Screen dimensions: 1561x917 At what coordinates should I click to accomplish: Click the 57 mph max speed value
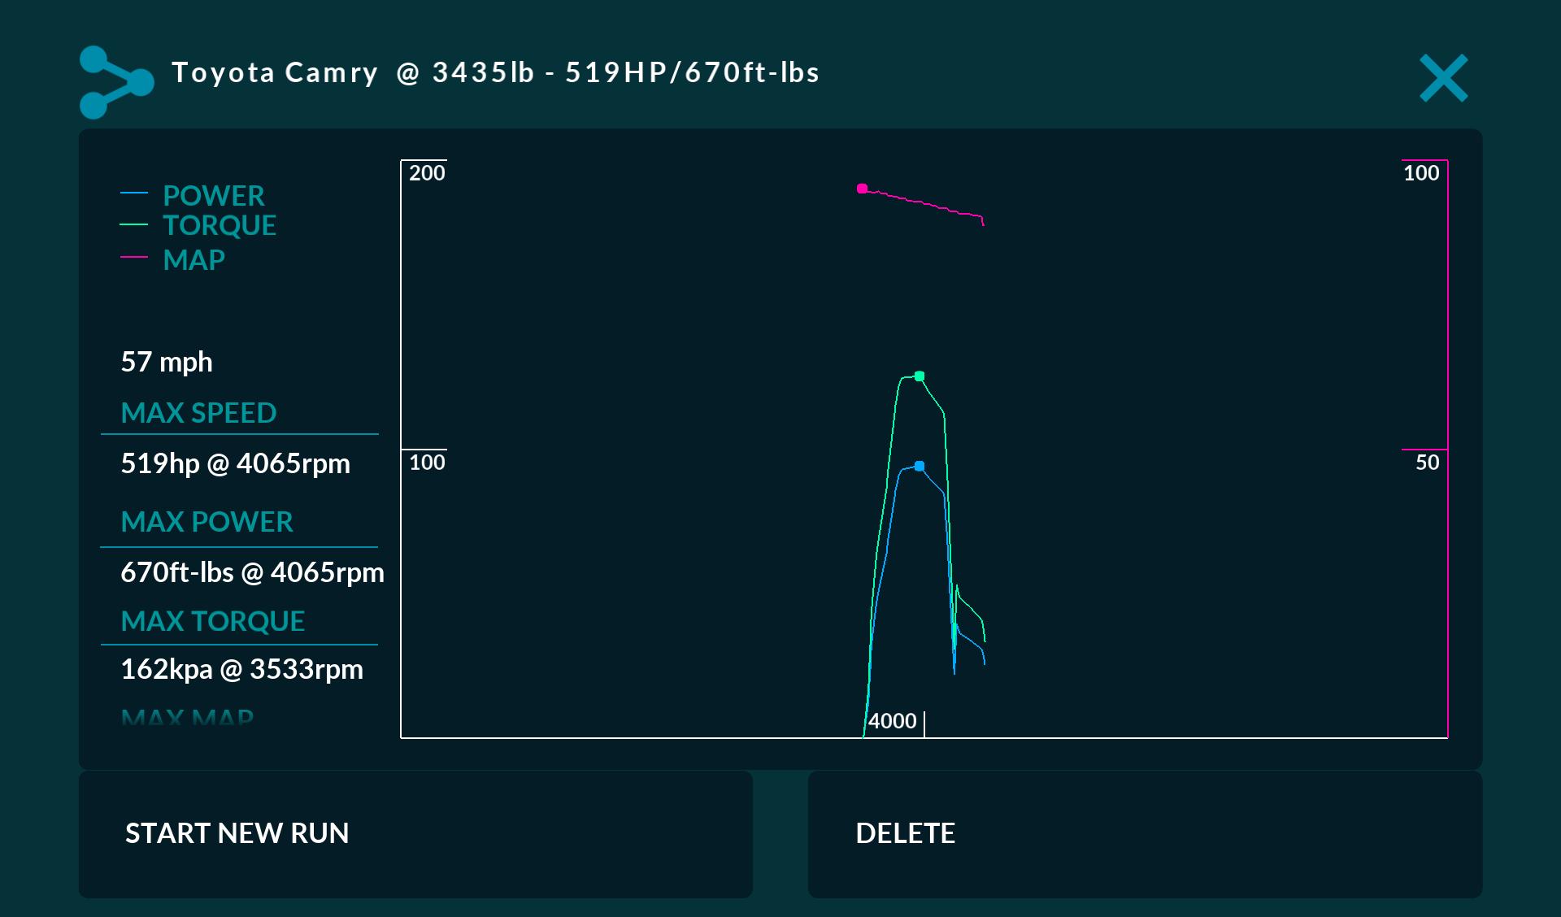click(x=167, y=362)
